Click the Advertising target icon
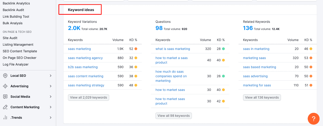 [x=5, y=86]
